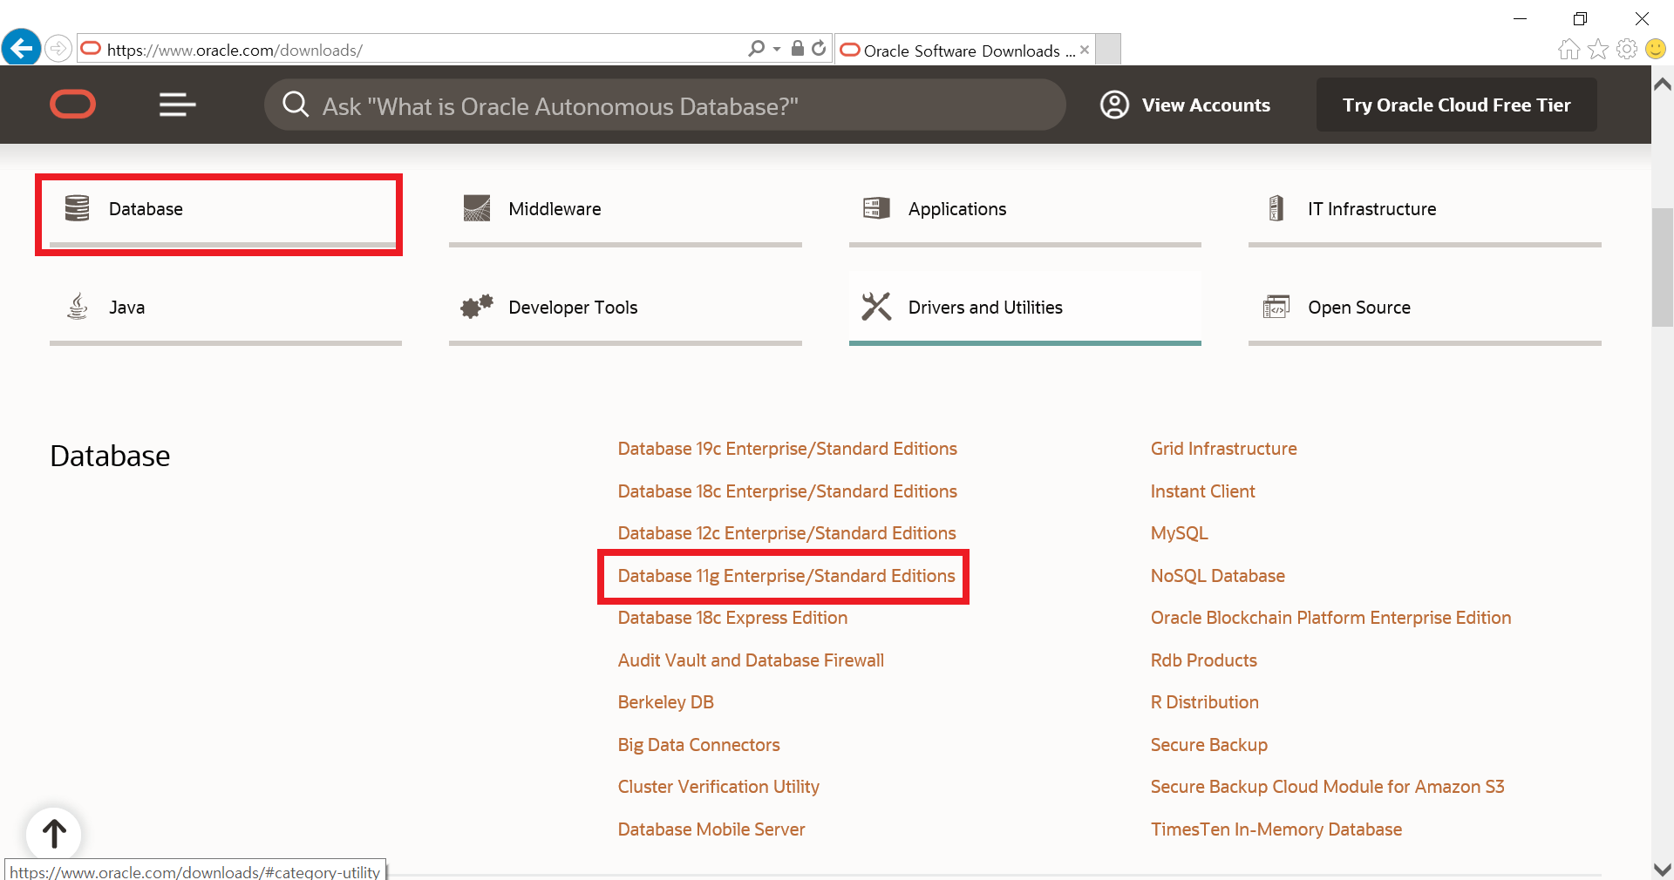Open Database 18c Enterprise/Standard Editions link
Image resolution: width=1674 pixels, height=880 pixels.
(x=787, y=491)
